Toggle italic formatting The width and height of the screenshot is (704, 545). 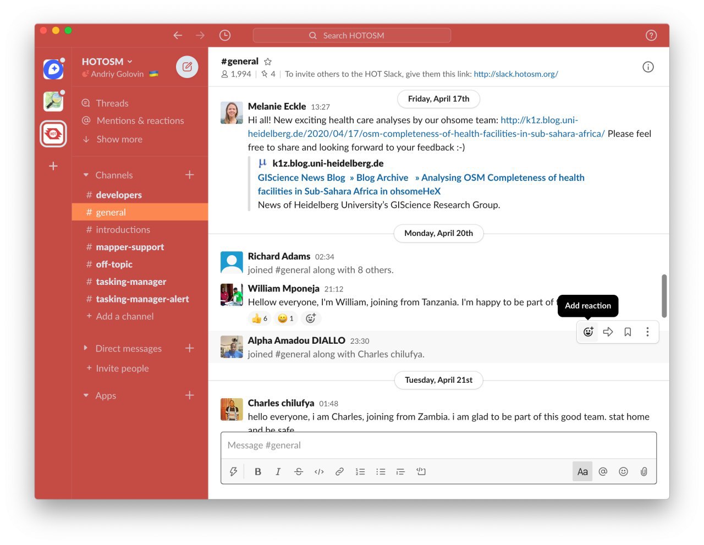click(x=278, y=471)
